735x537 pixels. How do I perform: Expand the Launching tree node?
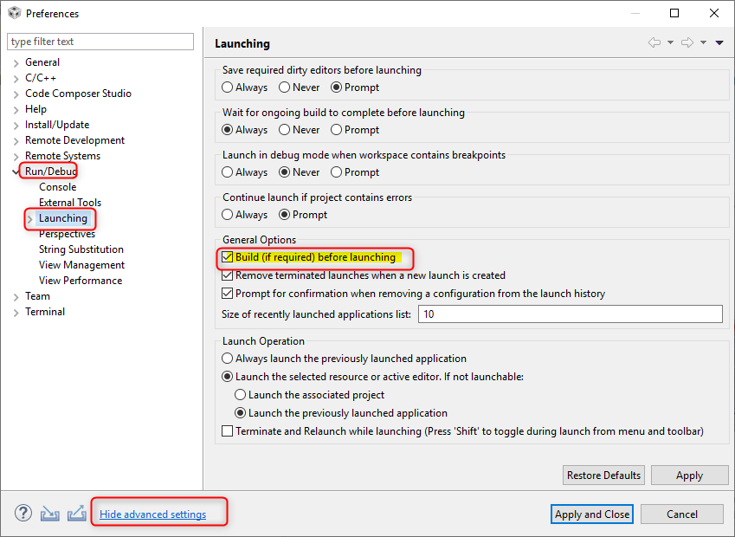coord(30,219)
